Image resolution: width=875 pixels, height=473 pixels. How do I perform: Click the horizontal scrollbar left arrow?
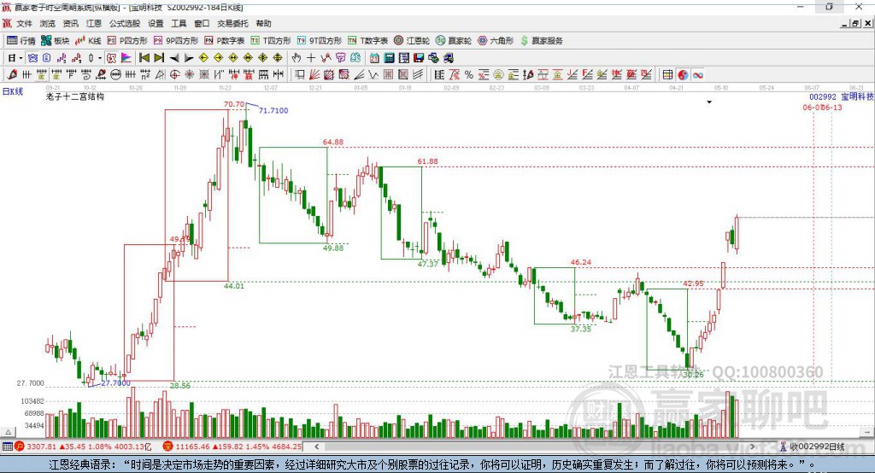(317, 447)
